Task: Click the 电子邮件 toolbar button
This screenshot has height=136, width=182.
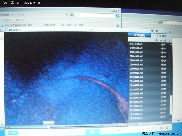Action: tap(65, 25)
